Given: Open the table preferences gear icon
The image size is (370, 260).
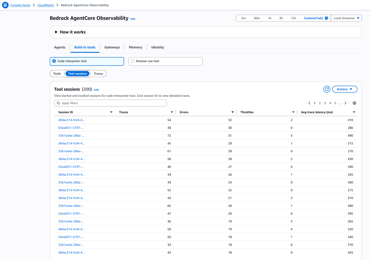Looking at the screenshot, I should pyautogui.click(x=354, y=103).
